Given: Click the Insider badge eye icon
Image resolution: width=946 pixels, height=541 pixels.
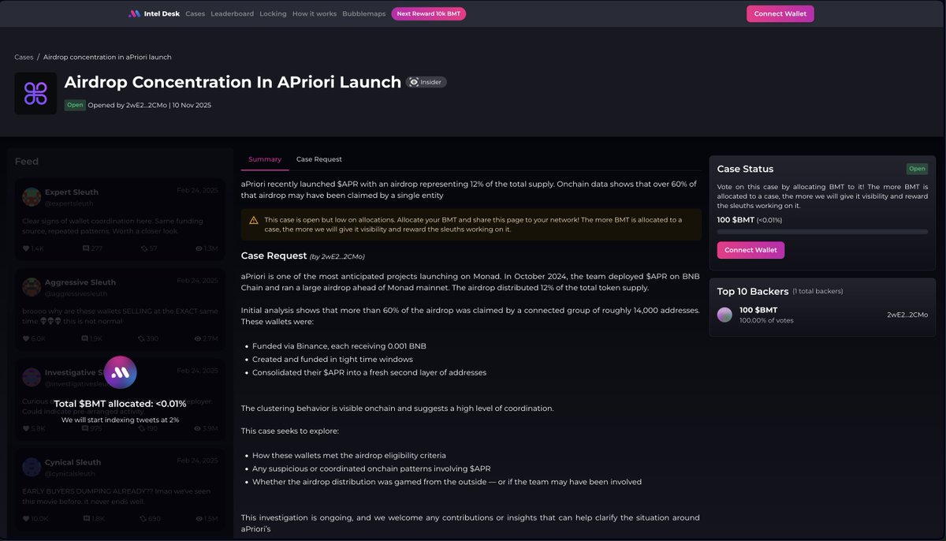Looking at the screenshot, I should tap(413, 81).
